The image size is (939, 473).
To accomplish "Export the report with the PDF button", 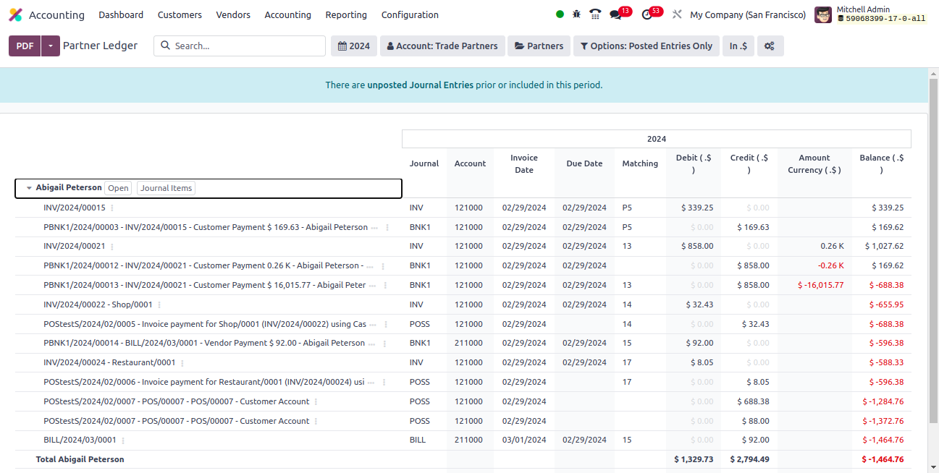I will [25, 46].
